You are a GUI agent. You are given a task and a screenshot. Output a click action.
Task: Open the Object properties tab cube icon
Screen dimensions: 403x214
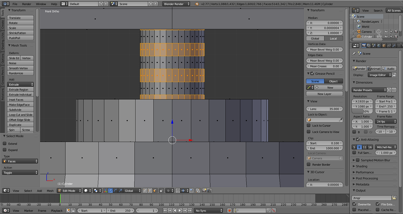coord(384,46)
